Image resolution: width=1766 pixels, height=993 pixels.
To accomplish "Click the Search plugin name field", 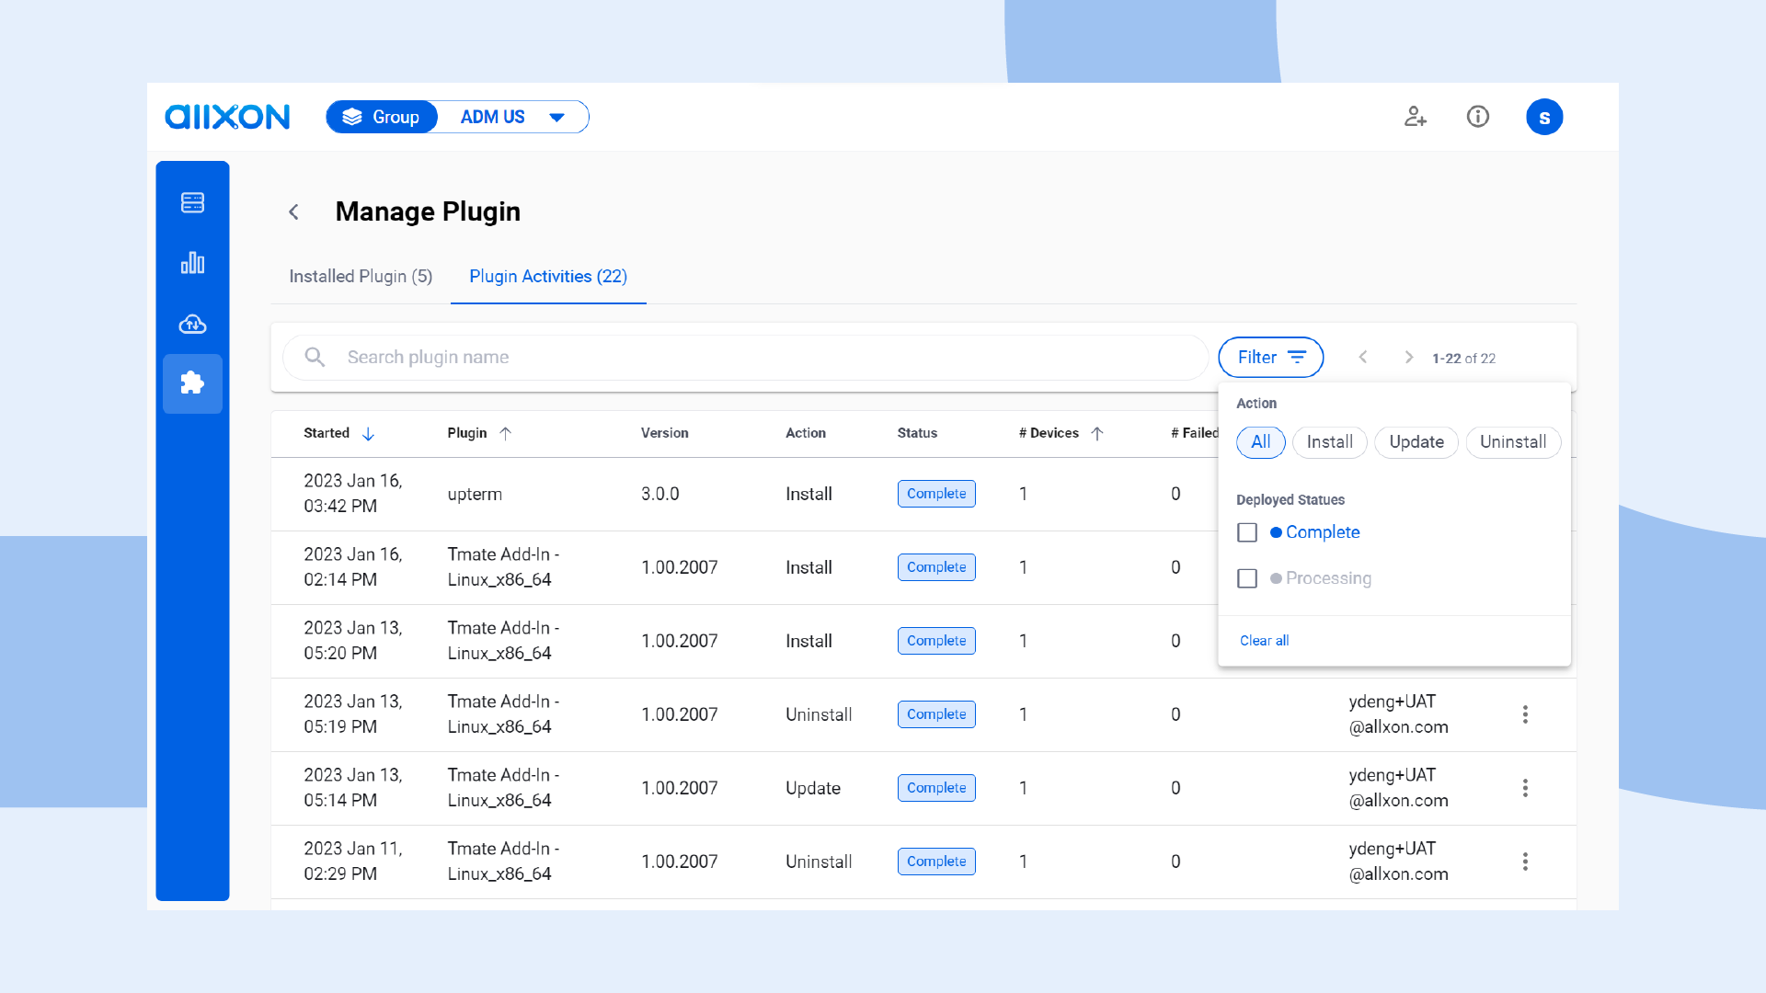I will 763,358.
